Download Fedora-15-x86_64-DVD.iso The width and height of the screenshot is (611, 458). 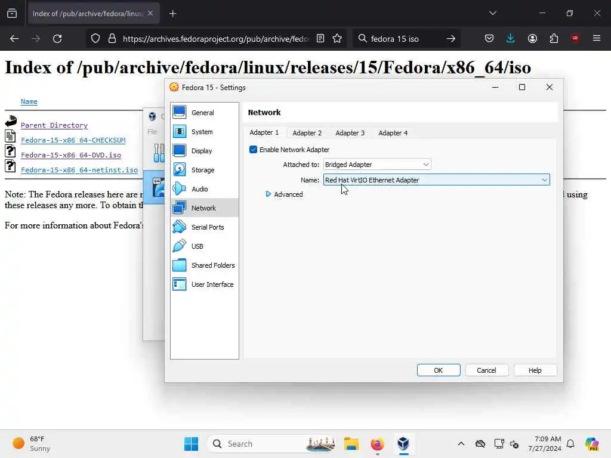(71, 155)
